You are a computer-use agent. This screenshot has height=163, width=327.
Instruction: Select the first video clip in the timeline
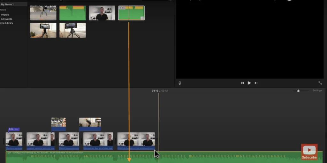(x=14, y=139)
